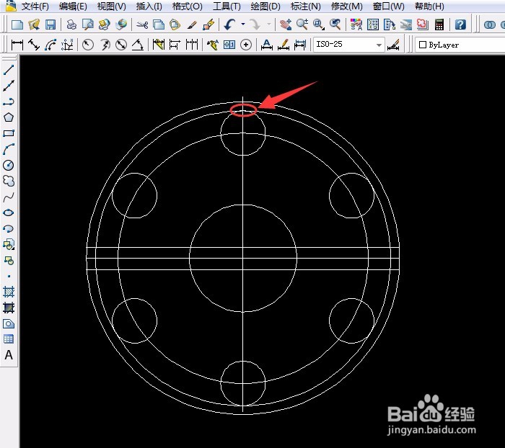The height and width of the screenshot is (448, 505).
Task: Select the Circle tool
Action: [x=9, y=165]
